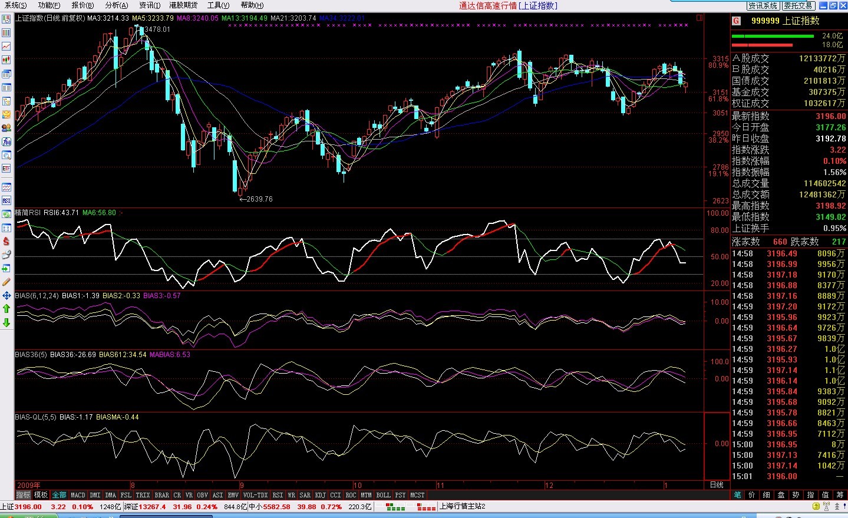Select the CCI indicator tab
848x518 pixels.
point(335,495)
